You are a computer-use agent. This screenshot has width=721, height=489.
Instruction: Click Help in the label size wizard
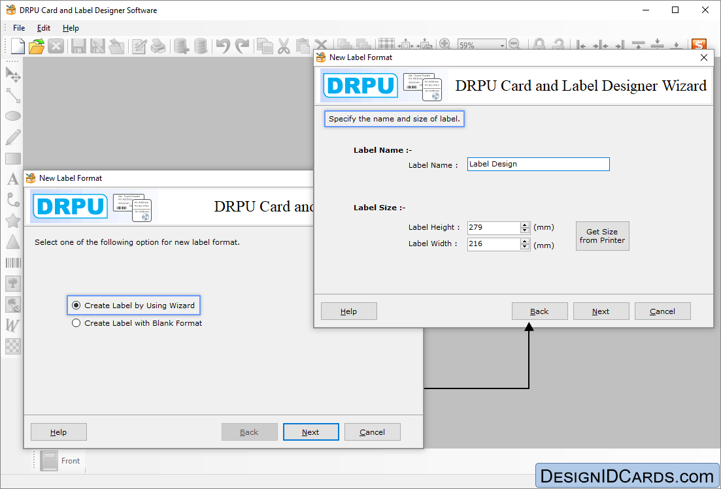348,311
